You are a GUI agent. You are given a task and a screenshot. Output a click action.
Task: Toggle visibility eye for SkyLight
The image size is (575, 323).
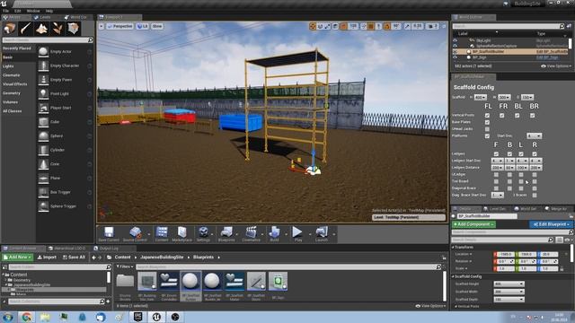tap(455, 40)
